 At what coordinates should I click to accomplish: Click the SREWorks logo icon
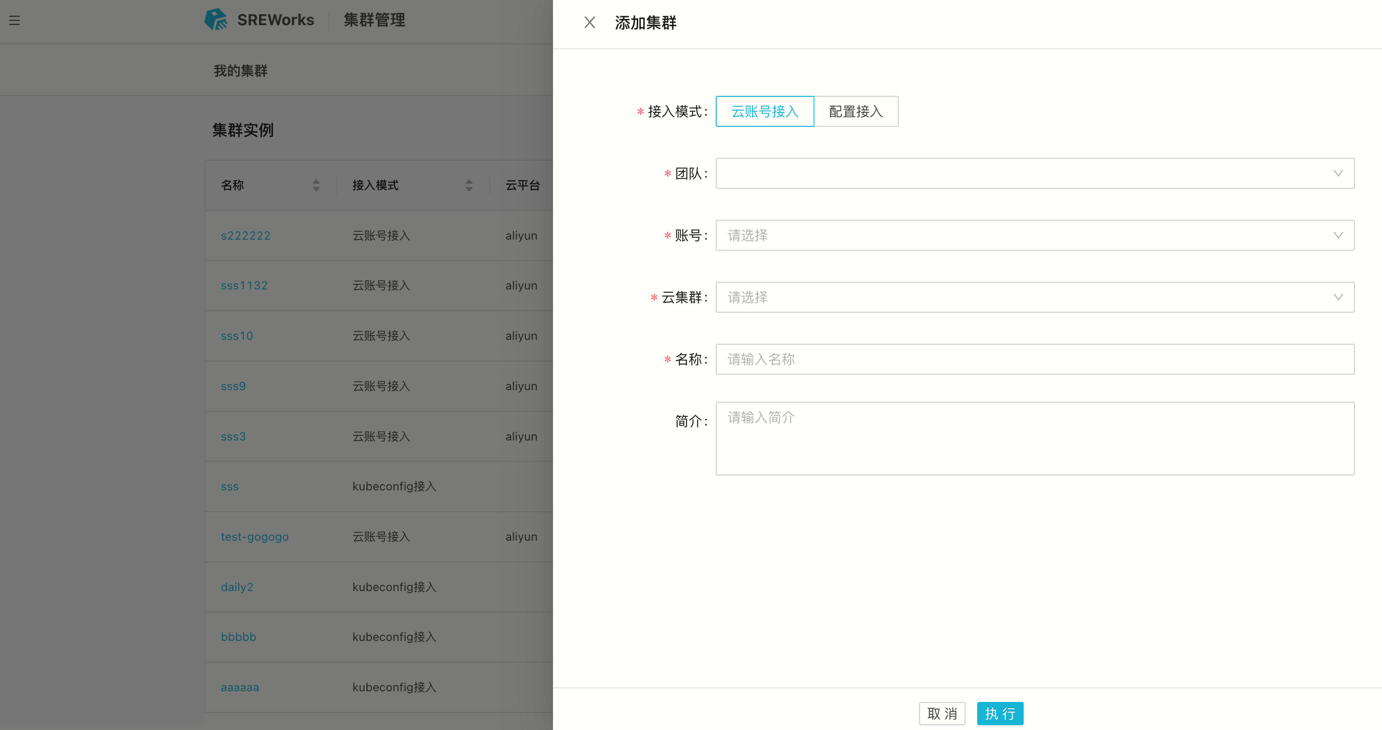click(215, 19)
